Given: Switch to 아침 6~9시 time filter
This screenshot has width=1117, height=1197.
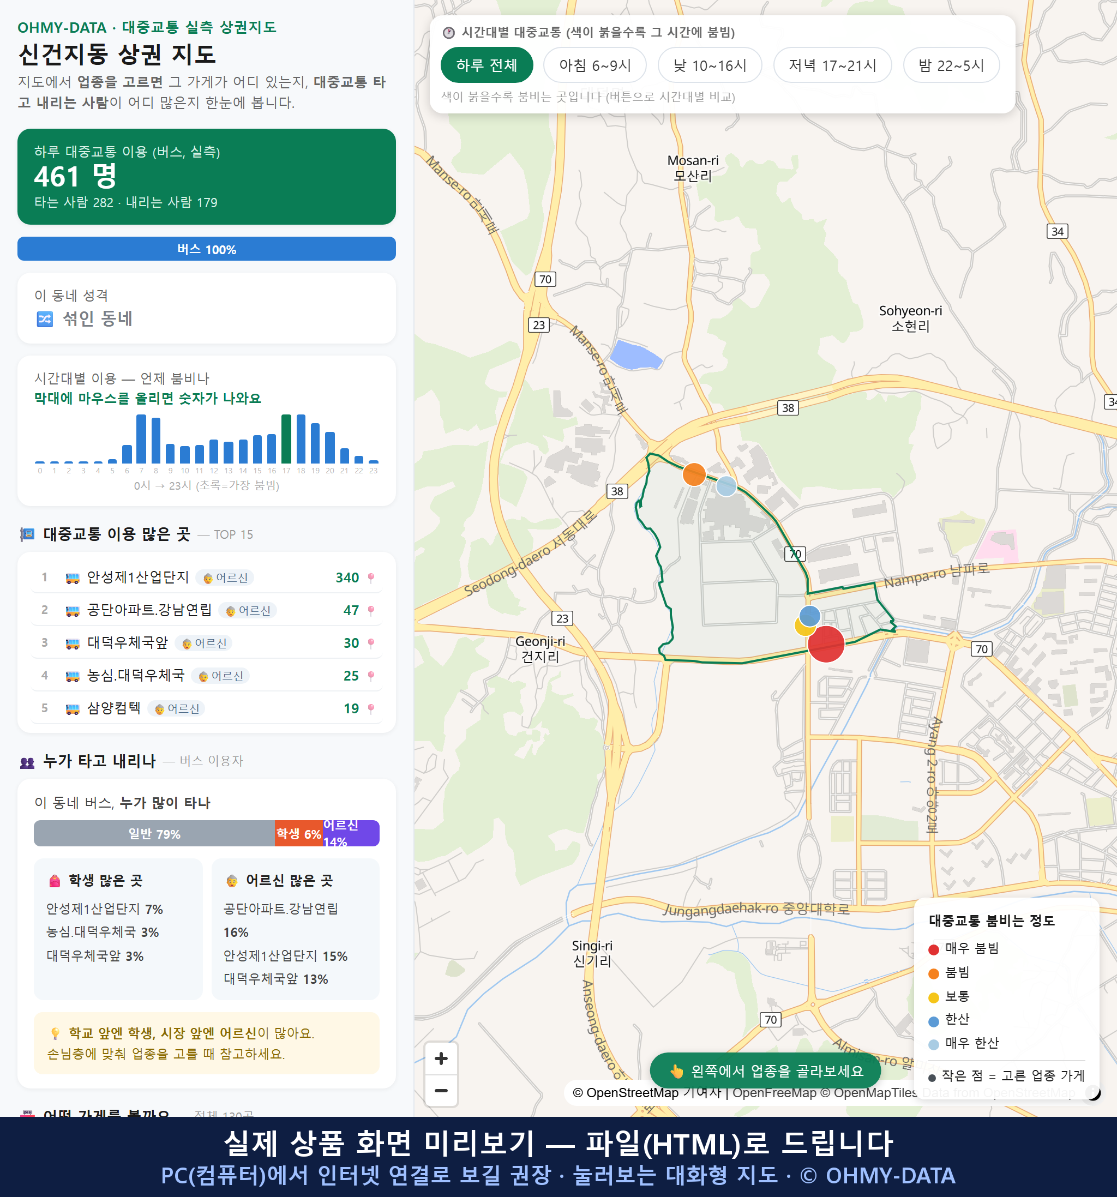Looking at the screenshot, I should [x=595, y=65].
